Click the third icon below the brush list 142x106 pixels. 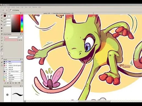point(10,83)
